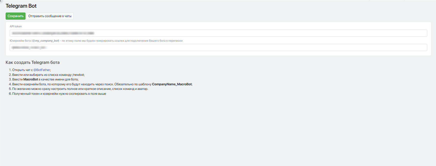The width and height of the screenshot is (436, 166).
Task: Click step 5 about description and avatar
Action: pyautogui.click(x=80, y=89)
